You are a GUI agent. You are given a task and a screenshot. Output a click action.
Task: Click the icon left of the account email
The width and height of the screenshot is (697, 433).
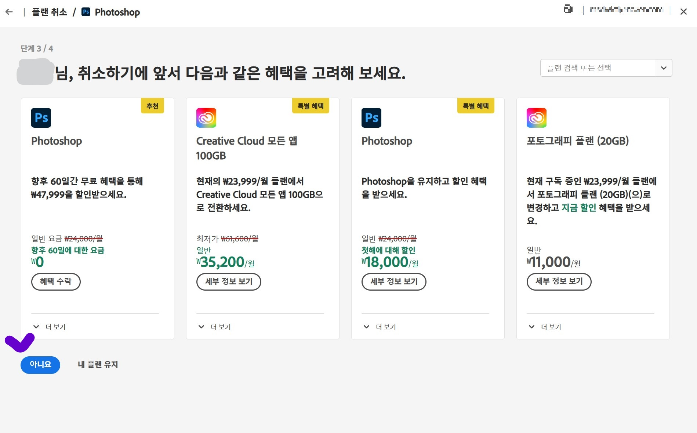(x=568, y=10)
